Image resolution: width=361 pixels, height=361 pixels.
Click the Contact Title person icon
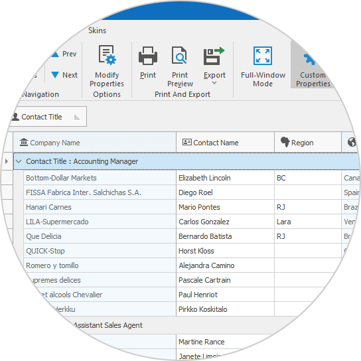coord(15,117)
